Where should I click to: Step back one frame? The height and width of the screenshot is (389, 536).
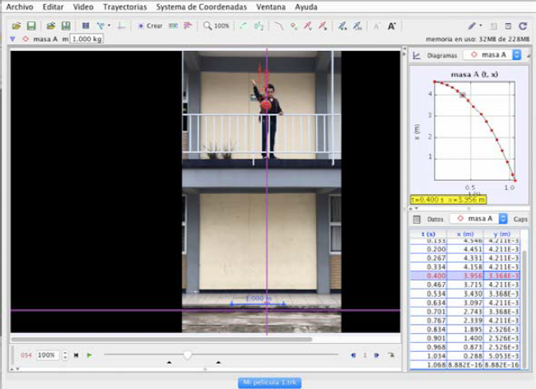354,355
